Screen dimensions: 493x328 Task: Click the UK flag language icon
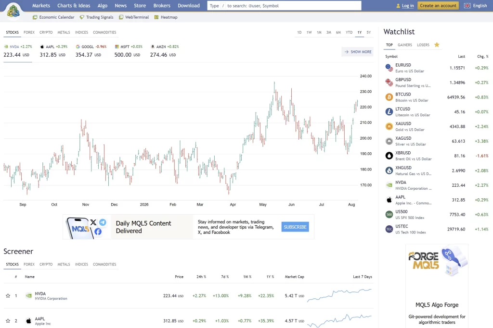467,6
